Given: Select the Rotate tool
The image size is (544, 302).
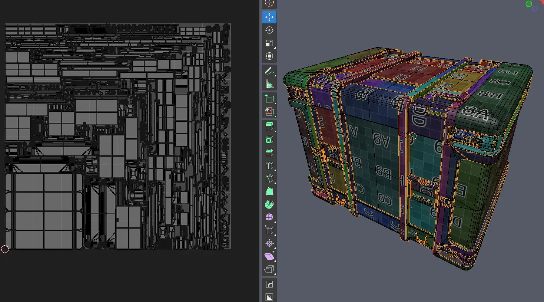Looking at the screenshot, I should (269, 30).
